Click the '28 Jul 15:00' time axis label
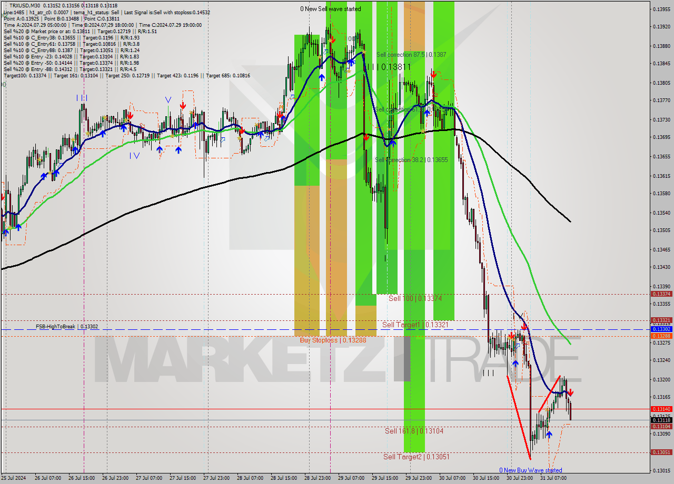Viewport: 674px width, 484px height. coord(283,478)
